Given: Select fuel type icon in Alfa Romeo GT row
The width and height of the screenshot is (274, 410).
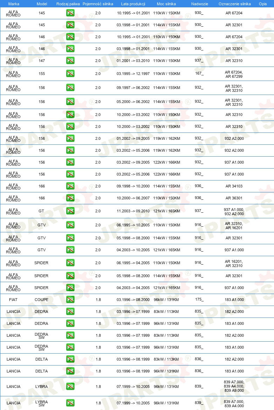Looking at the screenshot, I should (x=70, y=211).
